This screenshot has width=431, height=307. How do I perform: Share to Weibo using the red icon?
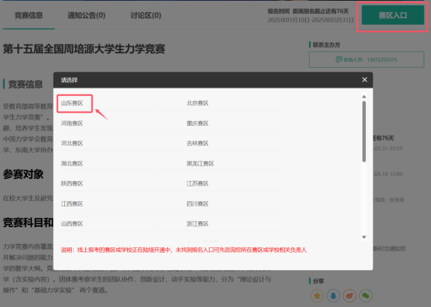[349, 296]
